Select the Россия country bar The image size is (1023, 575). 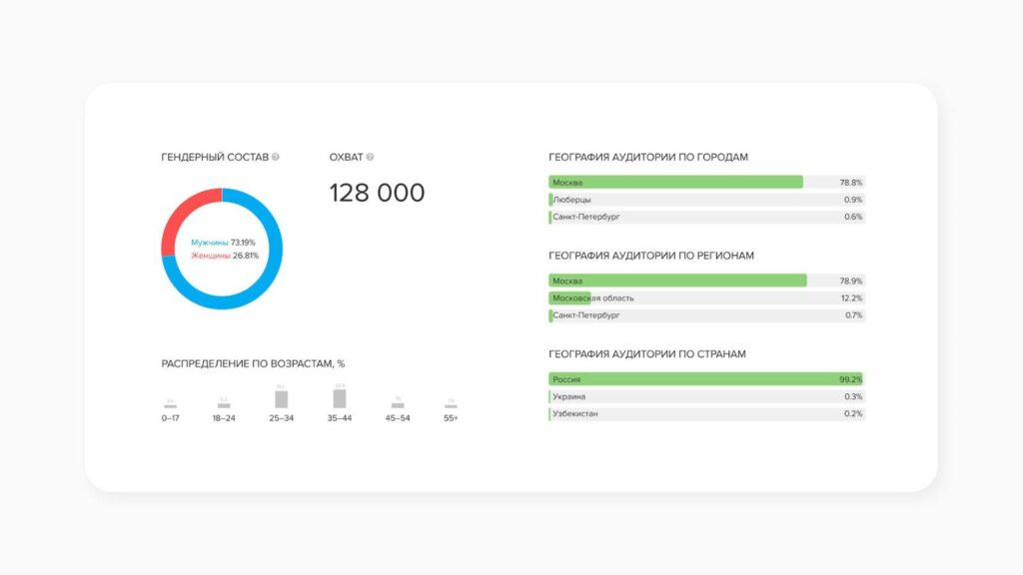[706, 379]
